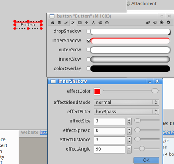Uncheck the innerShadow checkbox
This screenshot has width=174, height=164.
[89, 41]
